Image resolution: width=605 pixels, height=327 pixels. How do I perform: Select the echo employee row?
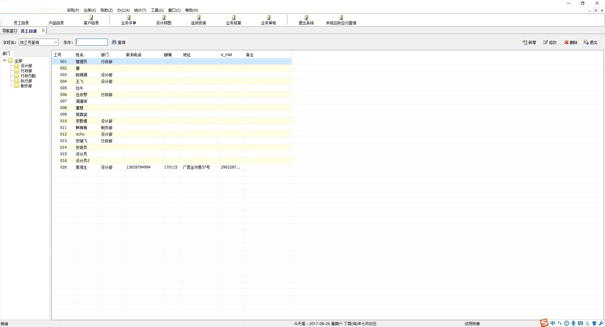[172, 134]
